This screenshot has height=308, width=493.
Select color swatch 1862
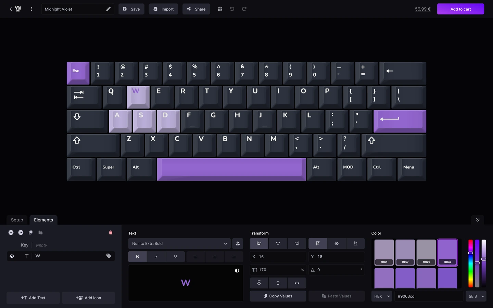click(x=405, y=253)
